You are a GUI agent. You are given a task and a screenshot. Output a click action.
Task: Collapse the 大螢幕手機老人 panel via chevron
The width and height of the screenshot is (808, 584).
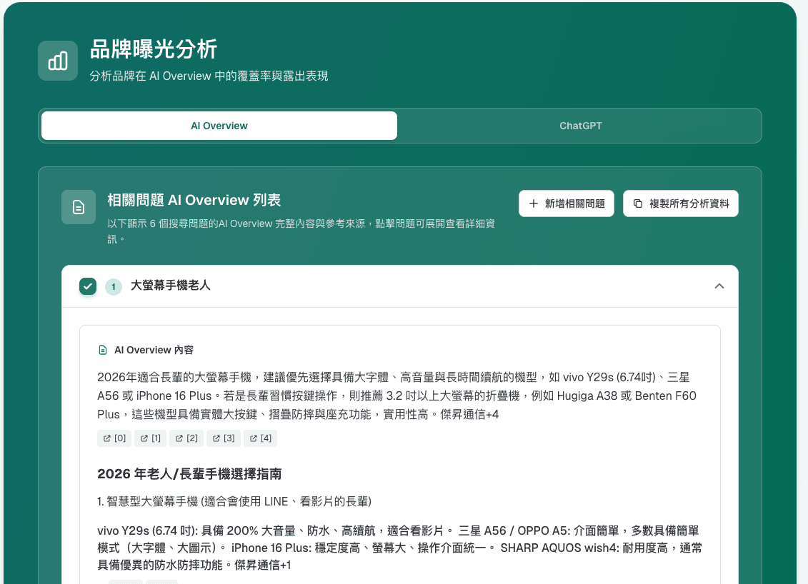click(x=720, y=286)
